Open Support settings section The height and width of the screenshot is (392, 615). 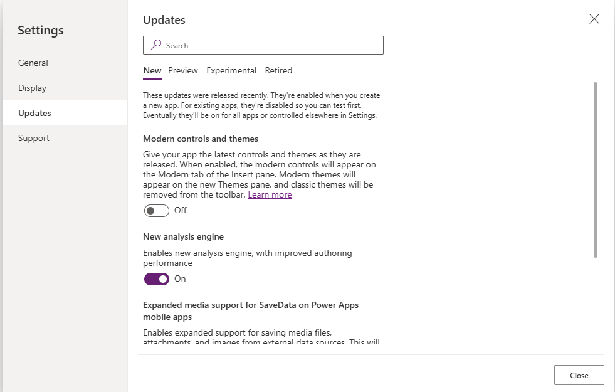pyautogui.click(x=65, y=138)
